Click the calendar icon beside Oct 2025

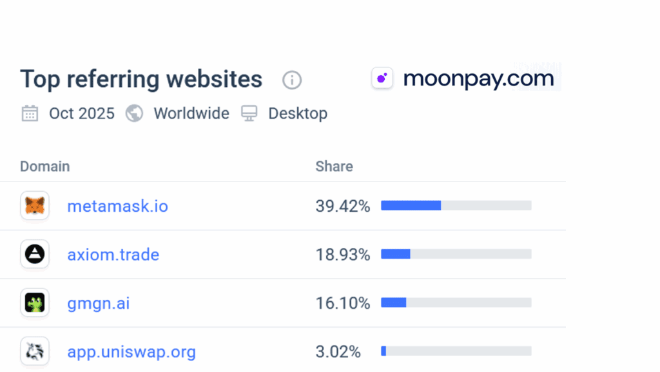[29, 113]
